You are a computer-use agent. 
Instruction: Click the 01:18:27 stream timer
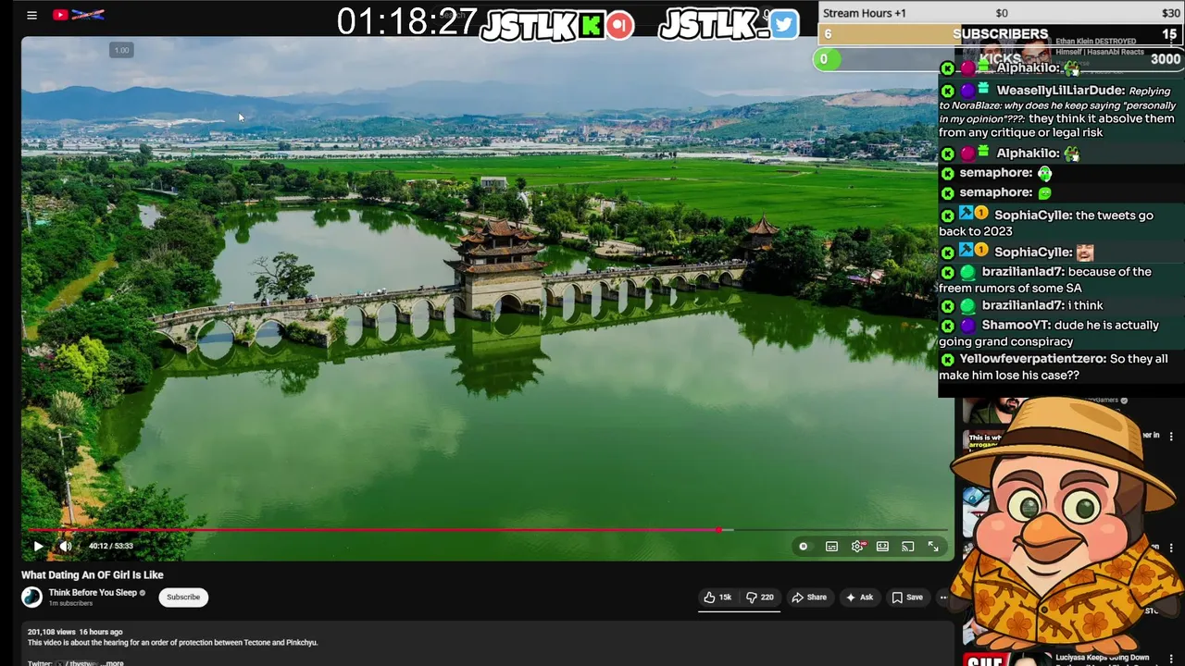pyautogui.click(x=406, y=22)
